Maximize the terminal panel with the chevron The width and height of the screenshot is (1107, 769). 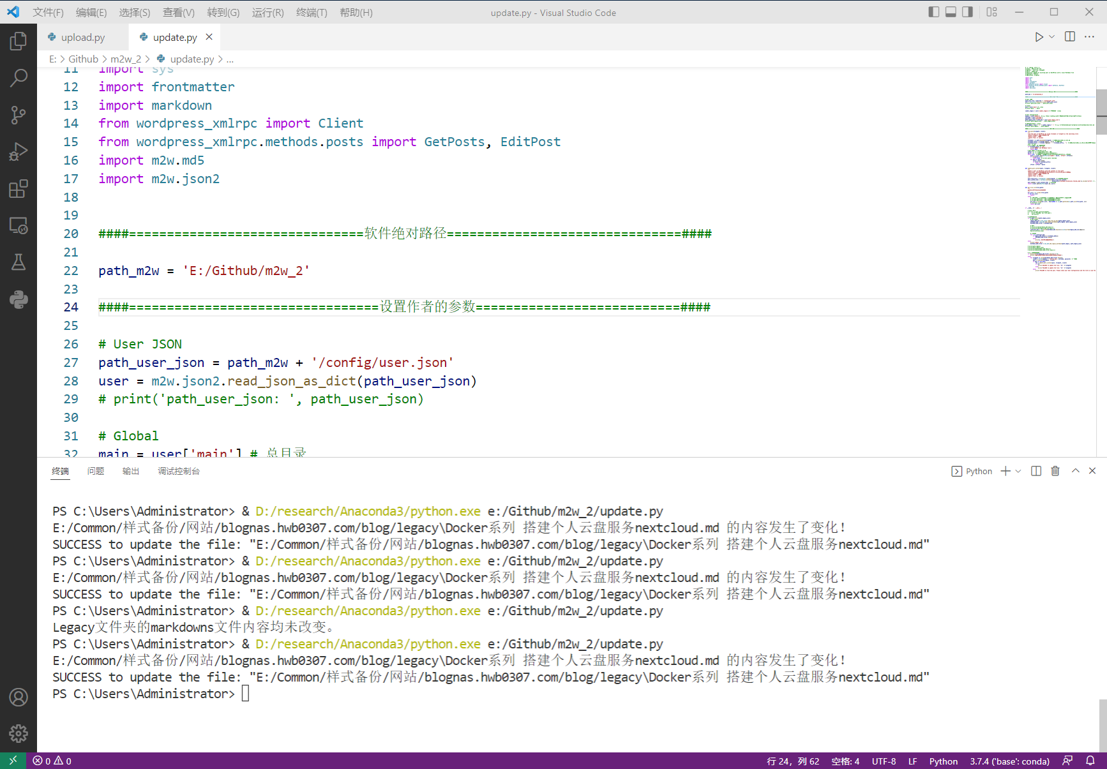(x=1075, y=471)
